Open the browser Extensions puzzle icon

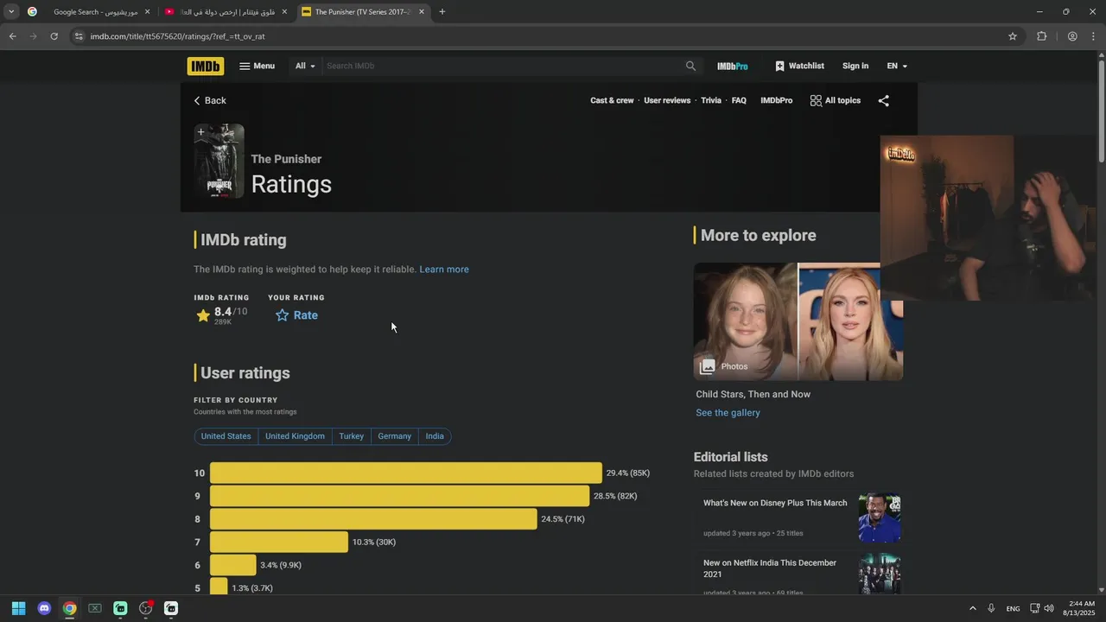pos(1041,36)
